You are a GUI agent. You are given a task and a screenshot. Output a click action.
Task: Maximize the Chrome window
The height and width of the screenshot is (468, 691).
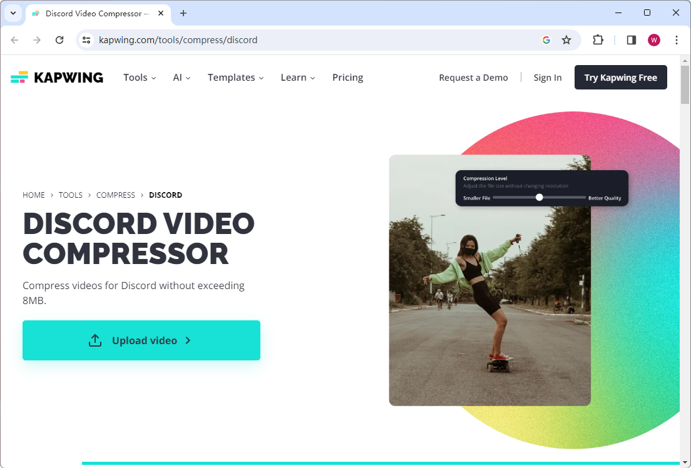(647, 13)
